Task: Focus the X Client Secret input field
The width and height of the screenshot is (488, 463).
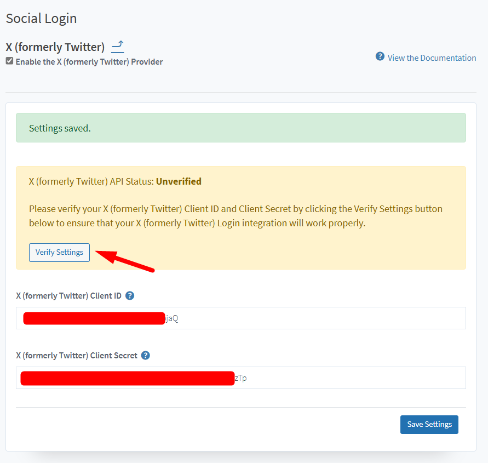Action: [x=241, y=378]
